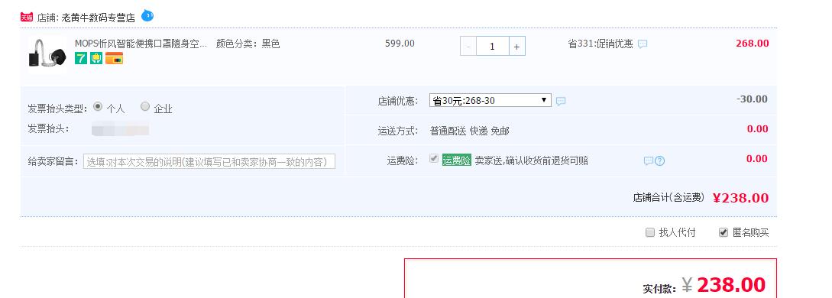Screen dimensions: 832x298
Task: Click the green 7-day return icon
Action: (x=81, y=58)
